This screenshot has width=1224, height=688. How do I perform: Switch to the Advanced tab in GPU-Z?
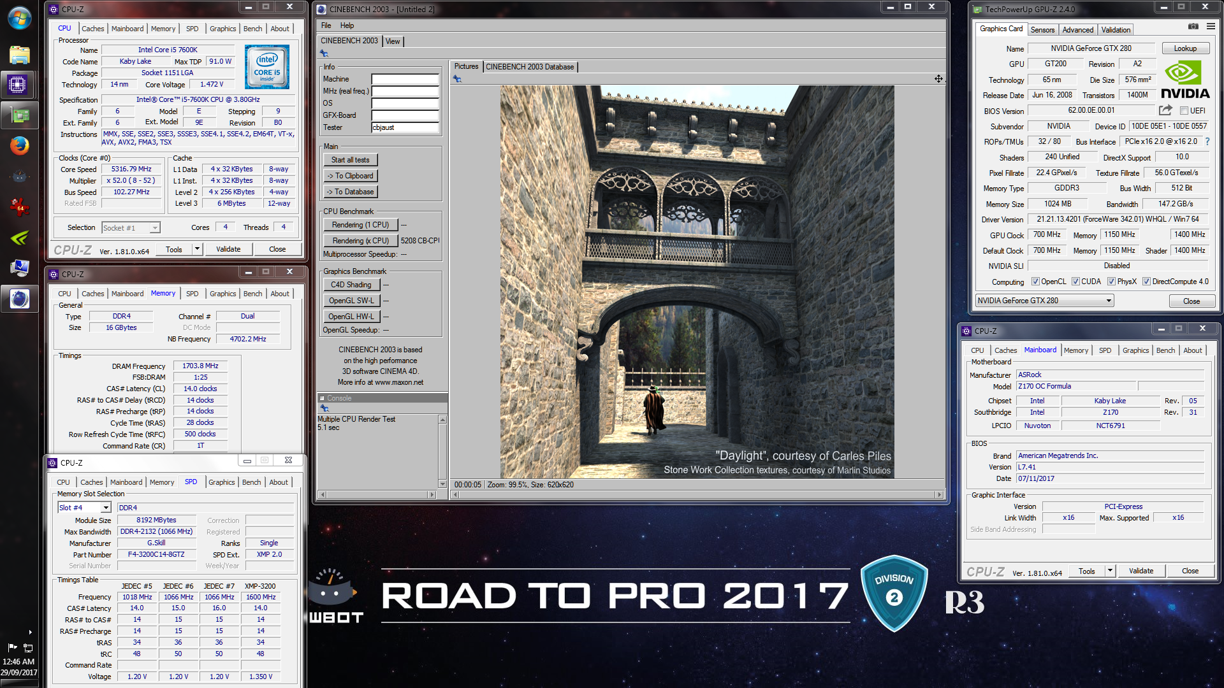[x=1078, y=30]
